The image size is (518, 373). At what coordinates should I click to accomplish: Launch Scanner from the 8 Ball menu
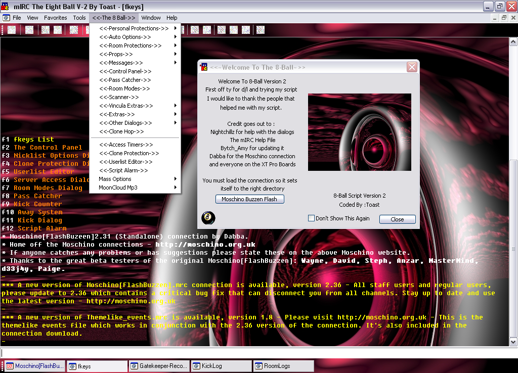(x=135, y=97)
